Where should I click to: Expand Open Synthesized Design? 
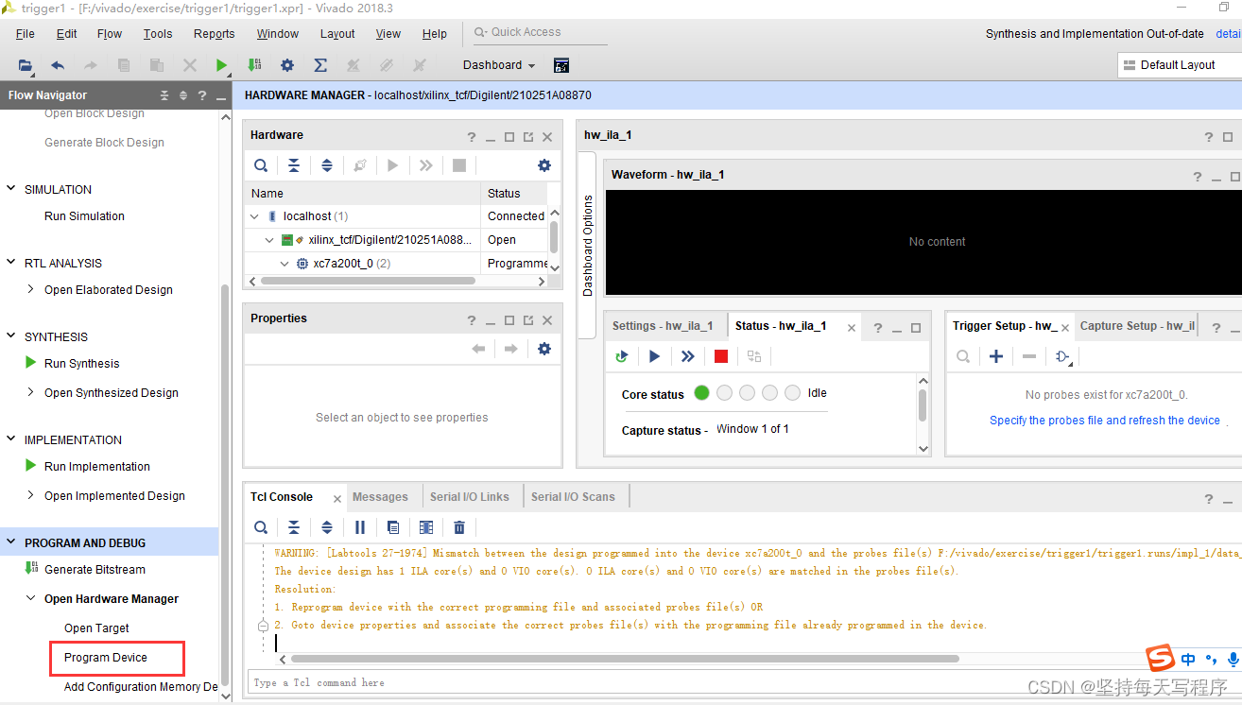(31, 392)
